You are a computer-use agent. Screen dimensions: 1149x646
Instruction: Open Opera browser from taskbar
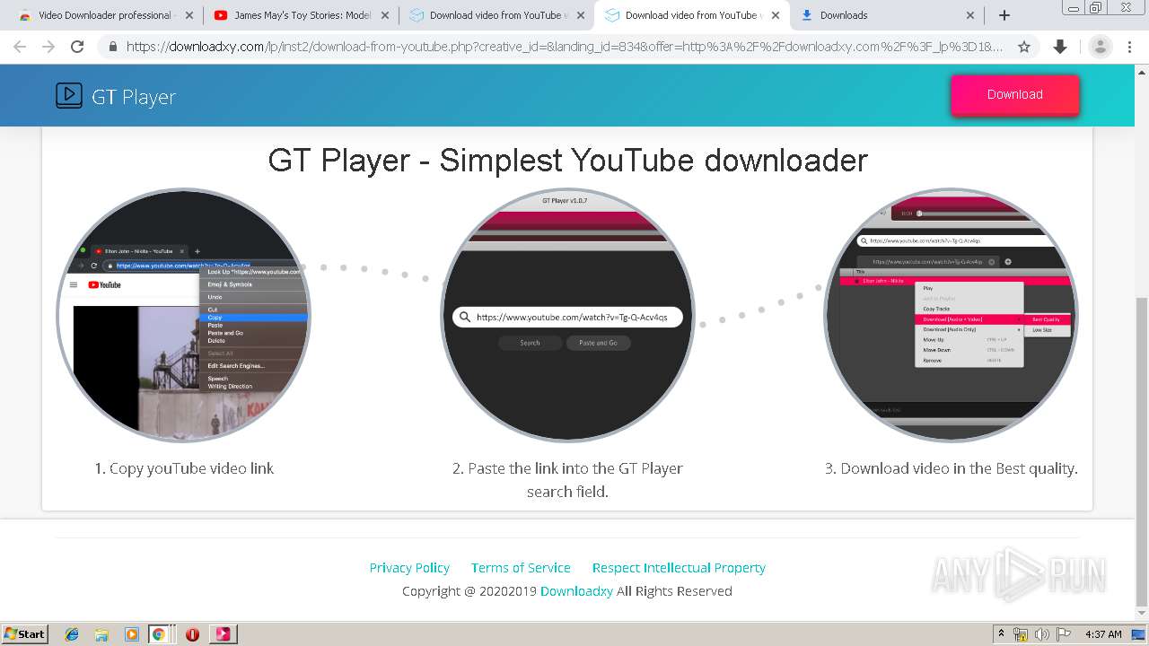pyautogui.click(x=192, y=634)
